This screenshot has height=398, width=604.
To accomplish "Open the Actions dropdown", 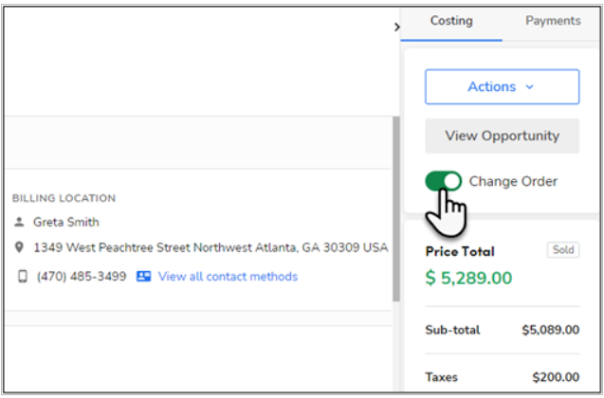I will pyautogui.click(x=502, y=86).
